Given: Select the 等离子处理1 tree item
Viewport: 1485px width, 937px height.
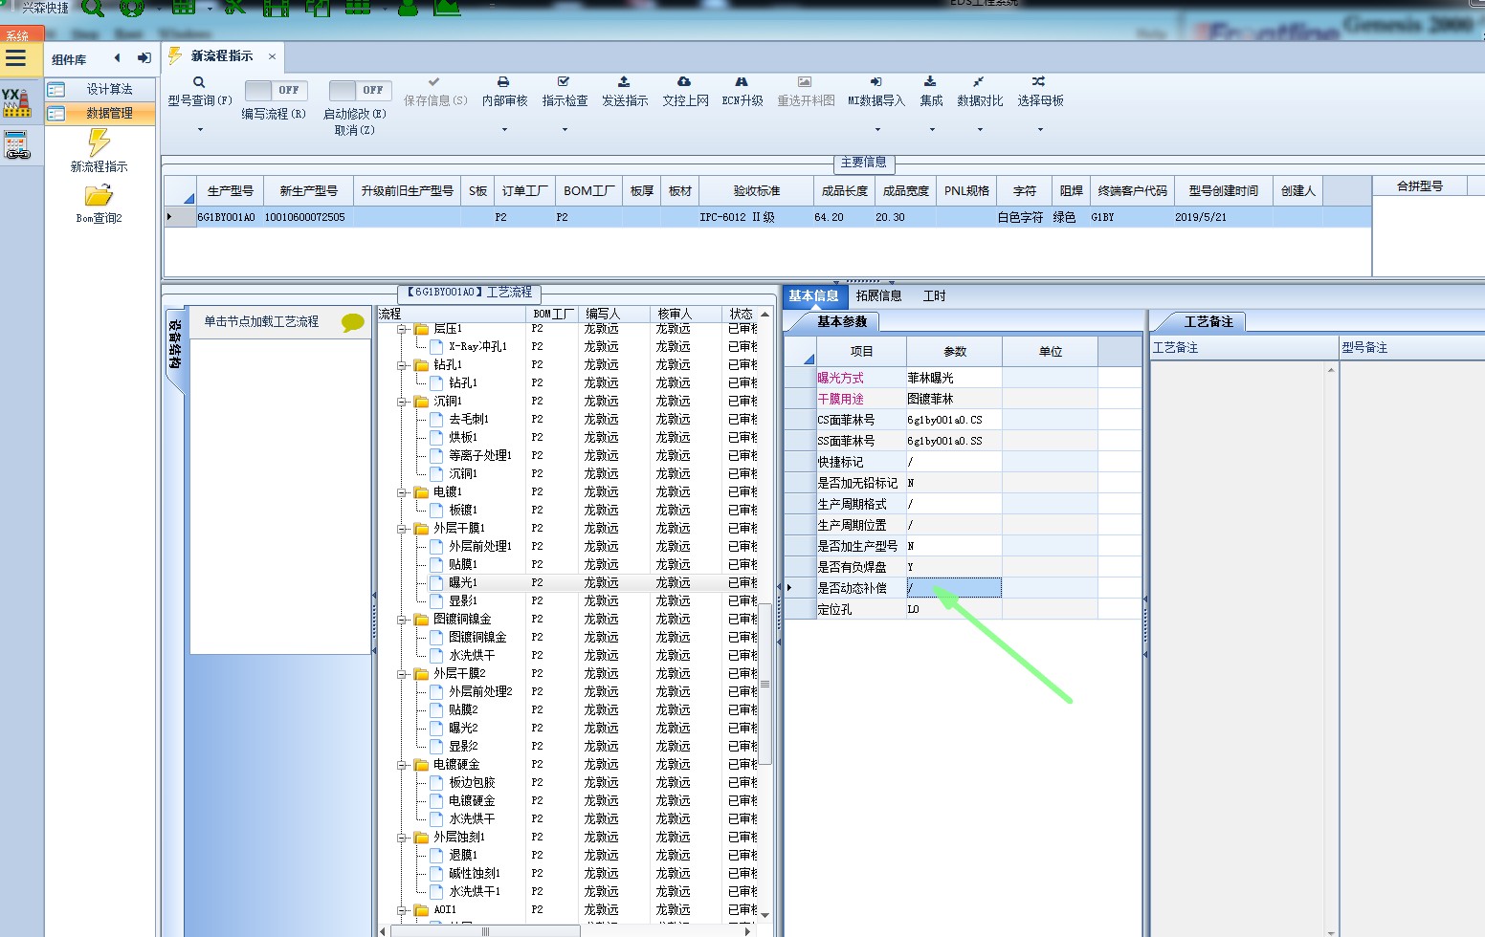Looking at the screenshot, I should [480, 456].
